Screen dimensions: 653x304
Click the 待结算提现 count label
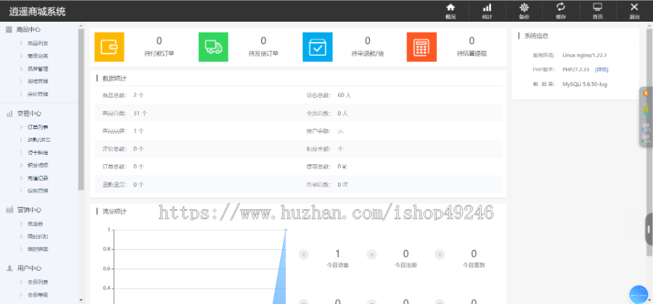[472, 54]
